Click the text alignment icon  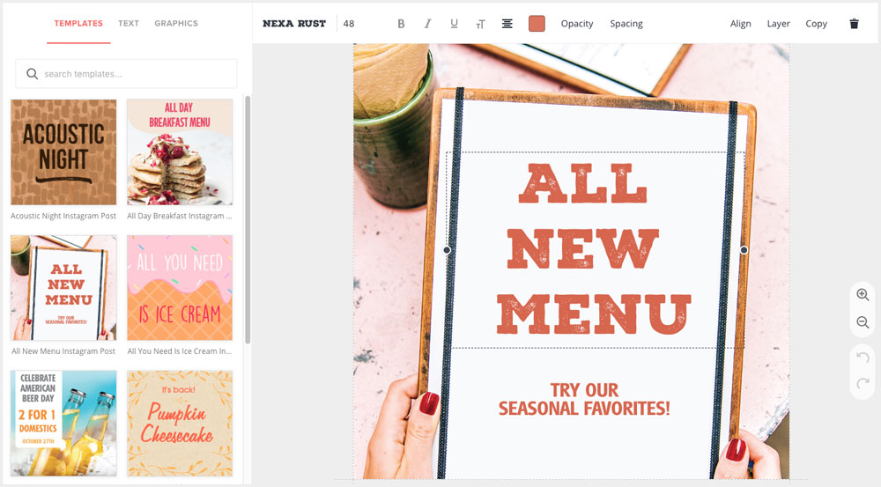pyautogui.click(x=507, y=24)
